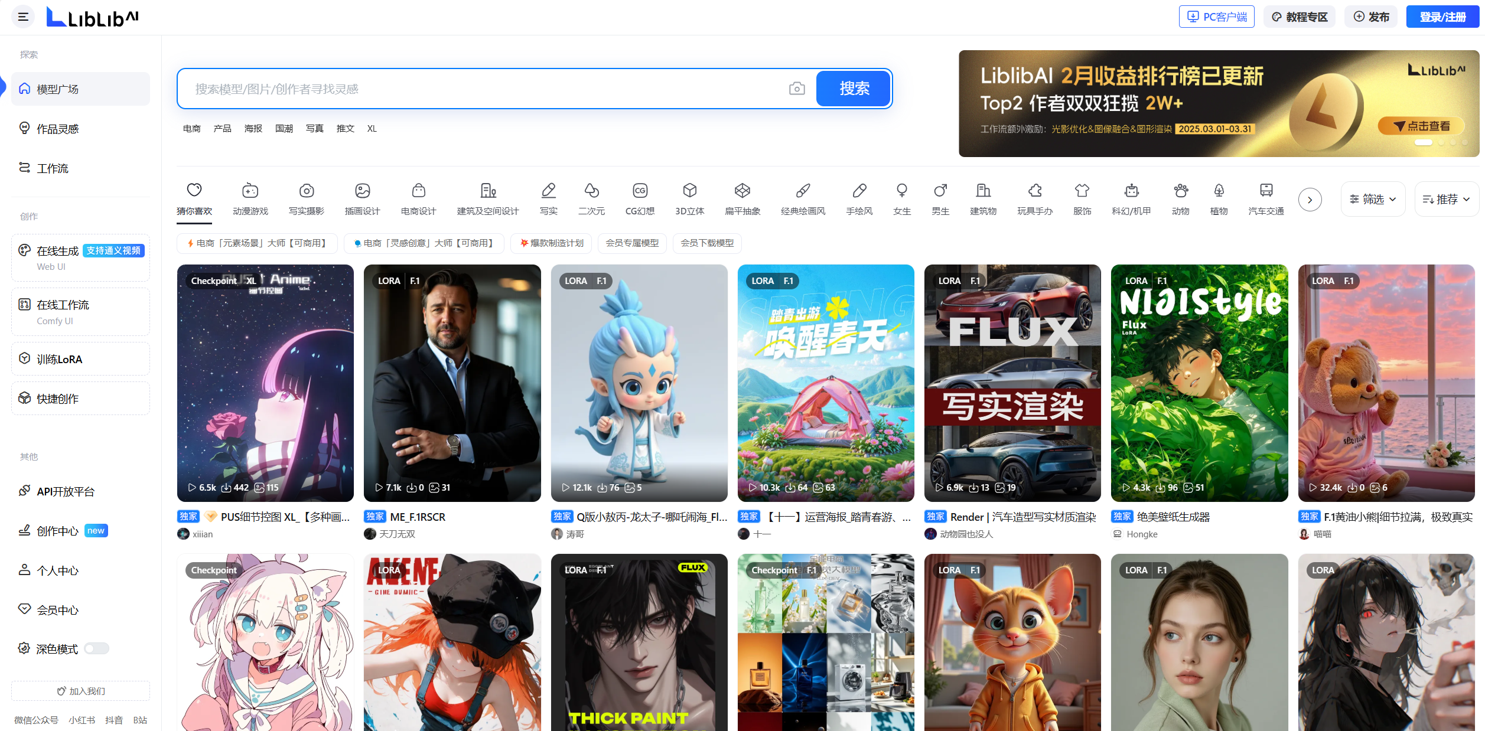
Task: Open 个人中心 in the sidebar
Action: 80,570
